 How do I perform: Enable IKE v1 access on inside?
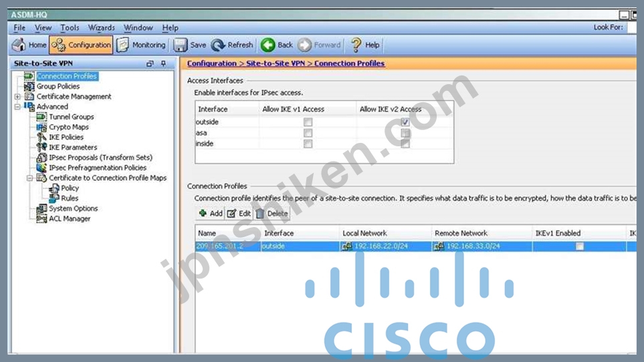tap(308, 144)
